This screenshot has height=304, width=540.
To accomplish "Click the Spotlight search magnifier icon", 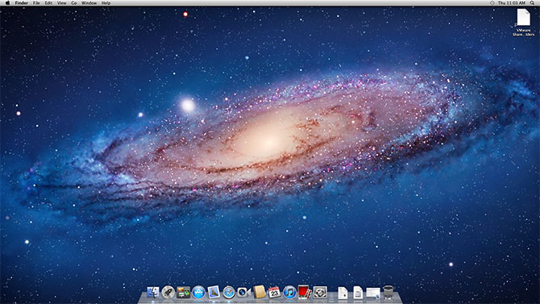I will tap(532, 2).
